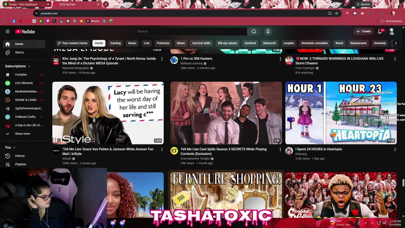Viewport: 405px width, 228px height.
Task: Open options for 1 Pro vs 500 Hunters
Action: tap(280, 59)
